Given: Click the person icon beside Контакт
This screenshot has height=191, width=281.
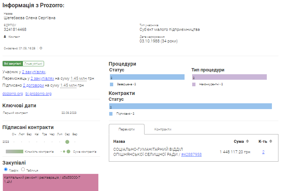Looking at the screenshot, I should (x=5, y=37).
